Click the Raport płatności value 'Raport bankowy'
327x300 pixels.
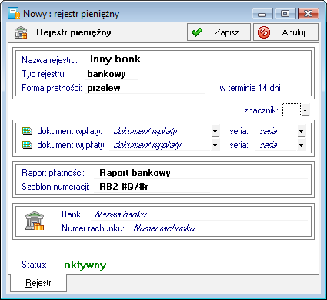(x=201, y=173)
